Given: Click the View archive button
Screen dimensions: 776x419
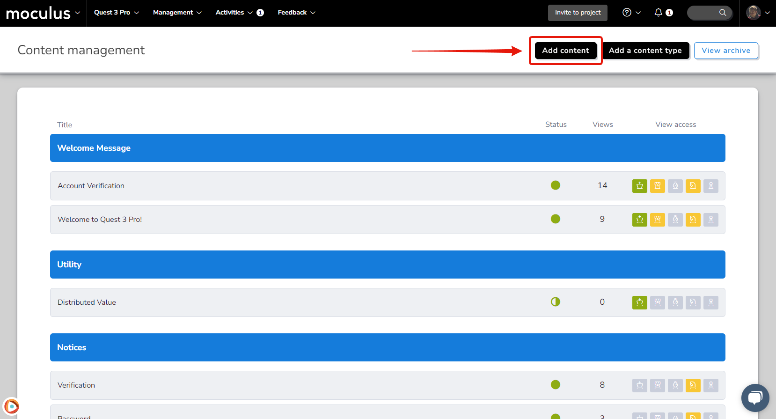Looking at the screenshot, I should pos(725,51).
